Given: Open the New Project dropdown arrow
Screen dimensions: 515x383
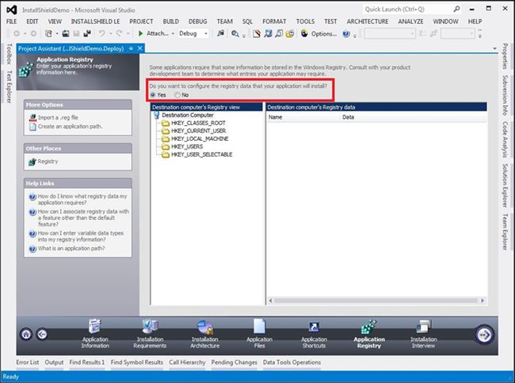Looking at the screenshot, I should point(57,34).
